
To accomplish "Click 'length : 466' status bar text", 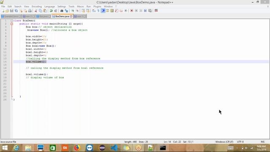I will [x=130, y=142].
